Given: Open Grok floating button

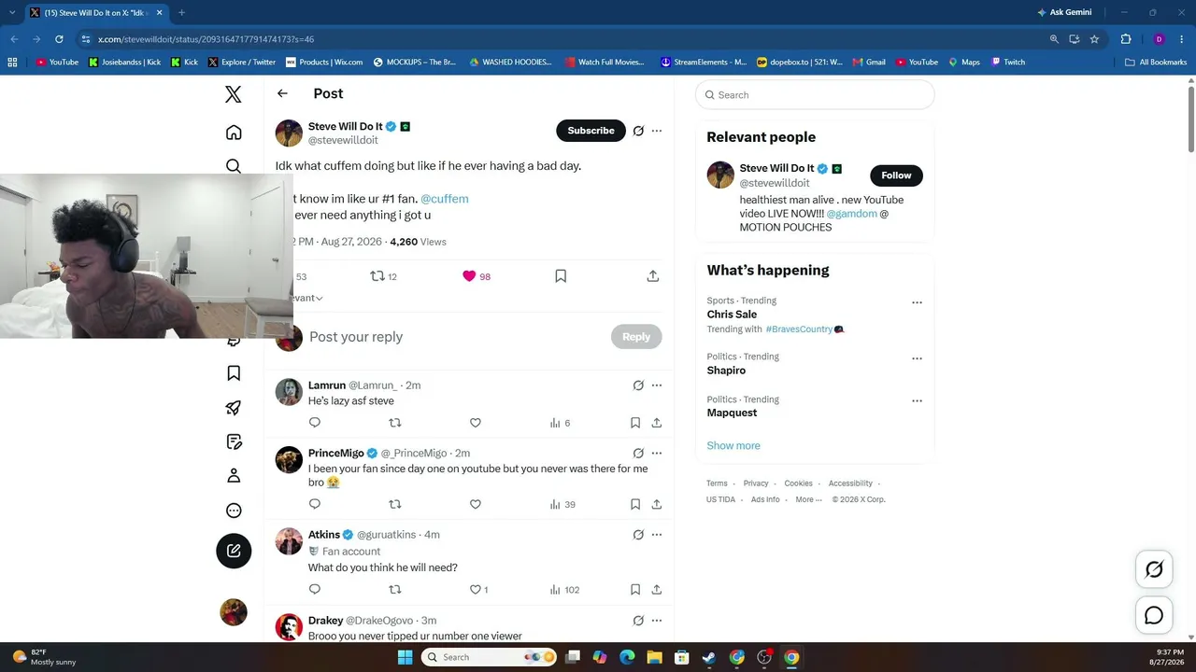Looking at the screenshot, I should tap(1154, 569).
